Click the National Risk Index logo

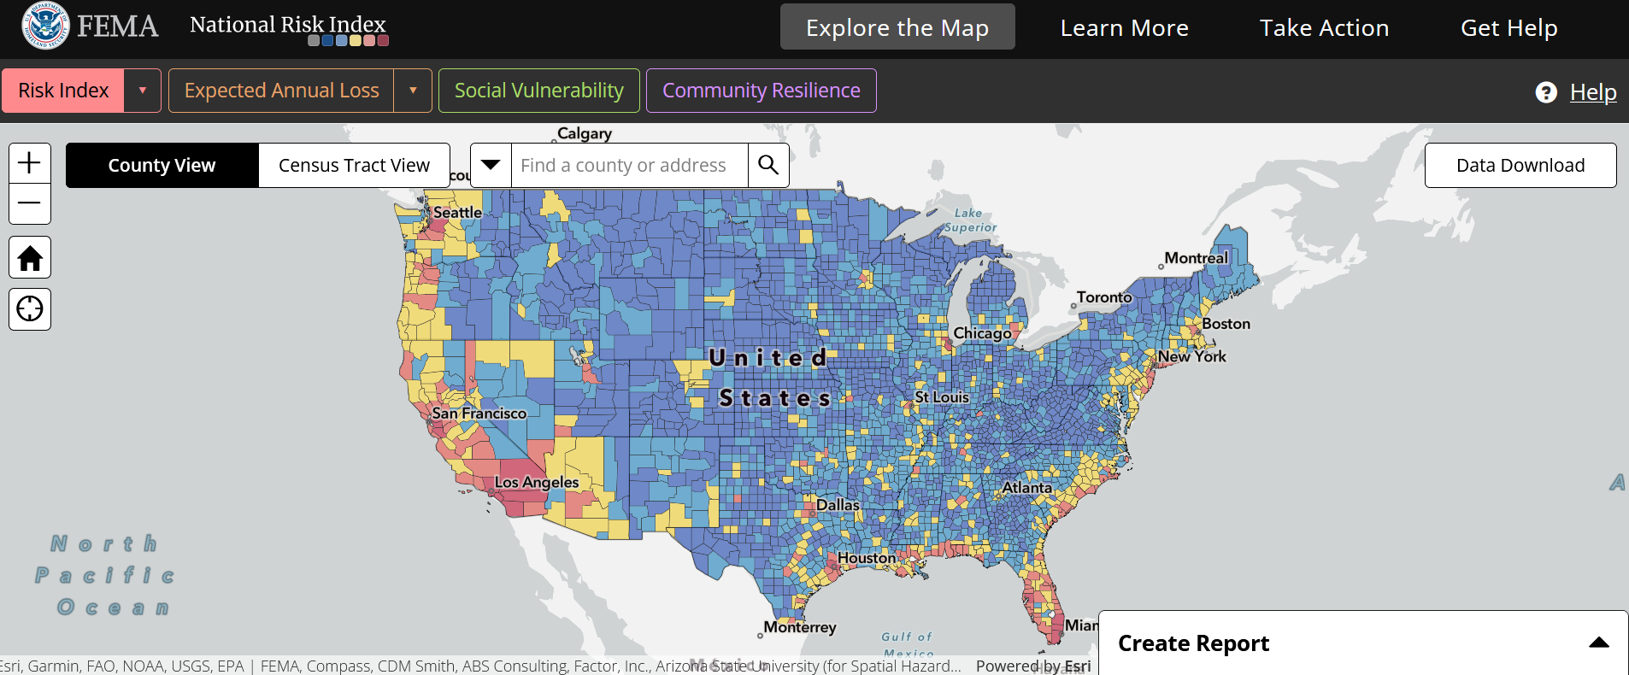point(288,28)
